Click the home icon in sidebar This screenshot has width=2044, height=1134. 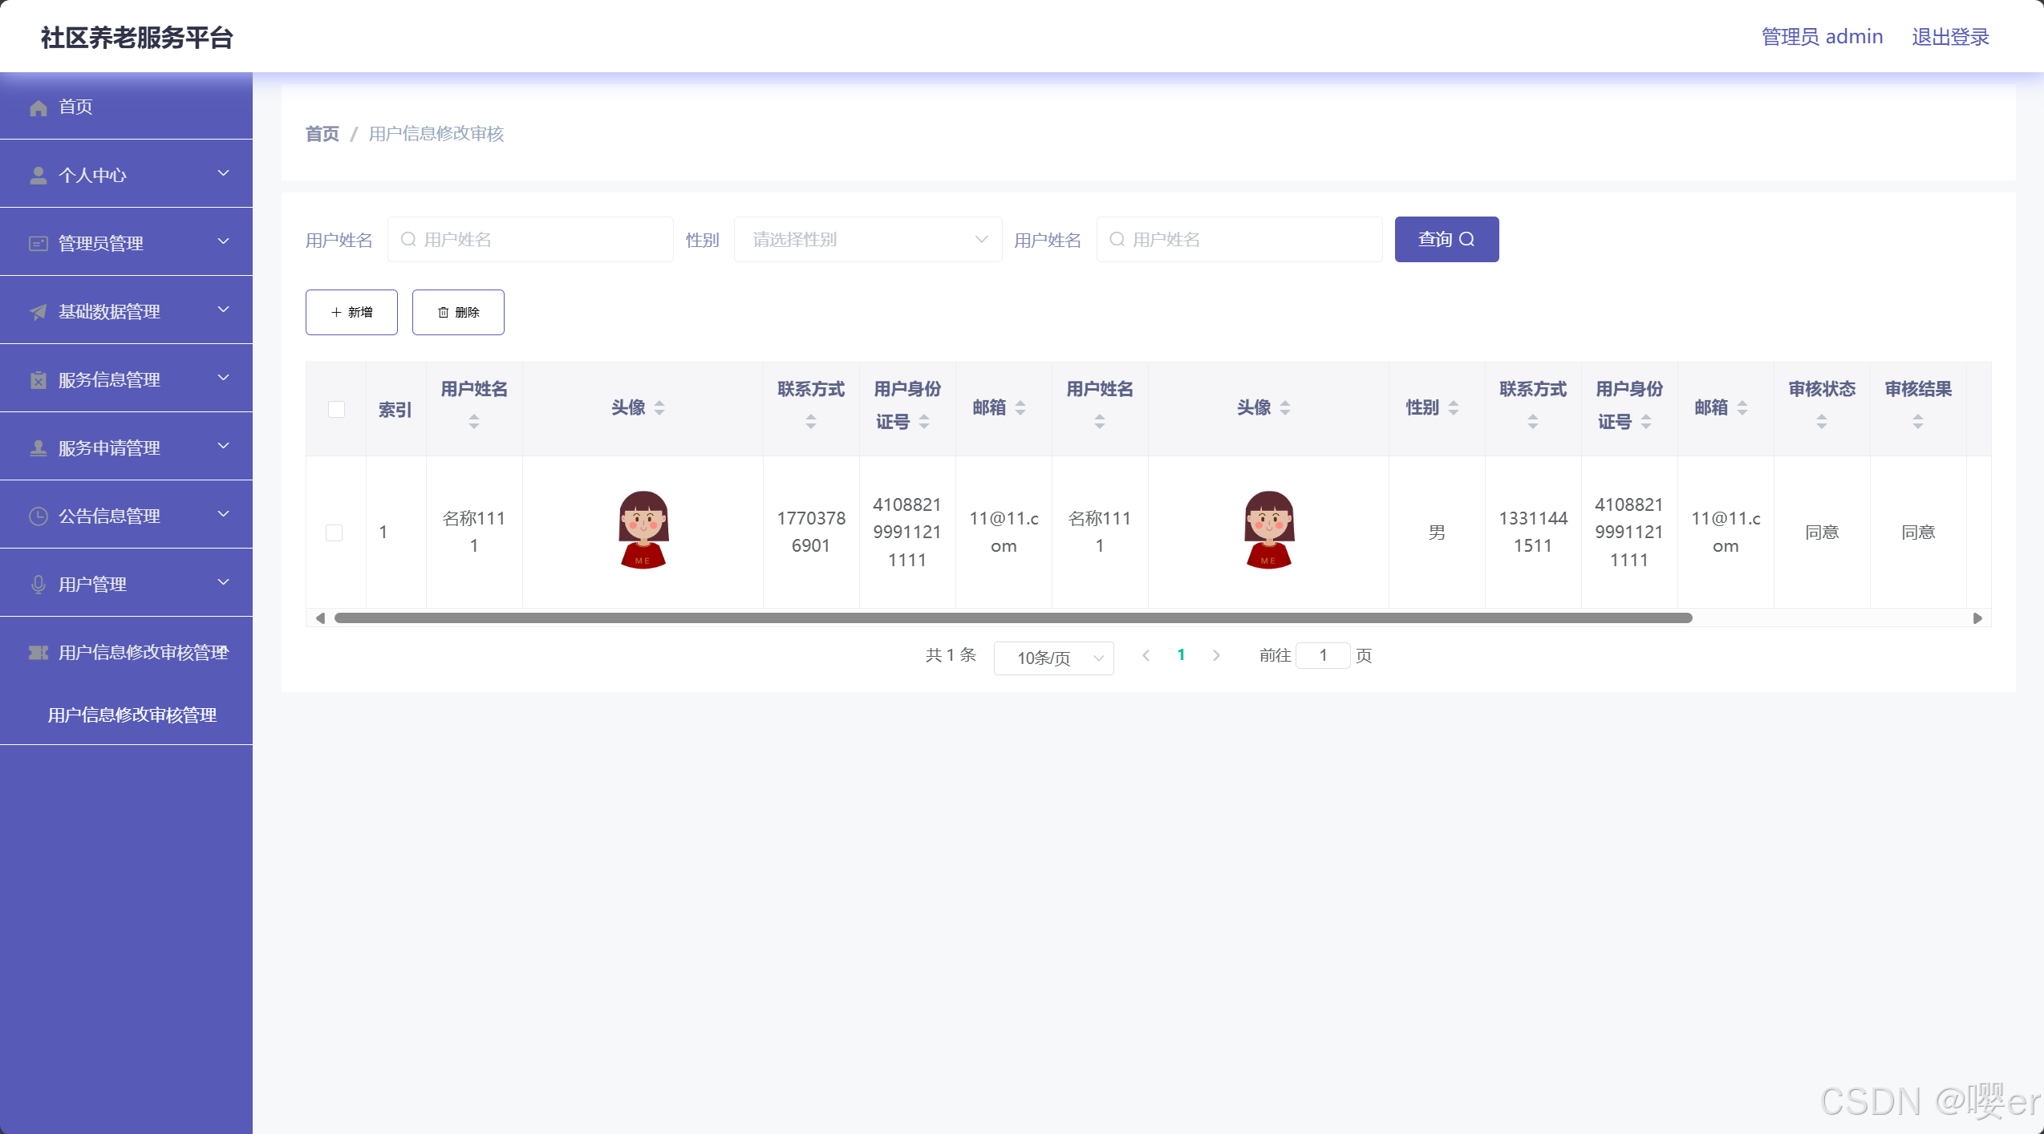[x=38, y=107]
